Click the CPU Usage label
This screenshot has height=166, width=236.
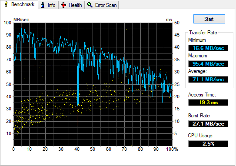coord(200,136)
